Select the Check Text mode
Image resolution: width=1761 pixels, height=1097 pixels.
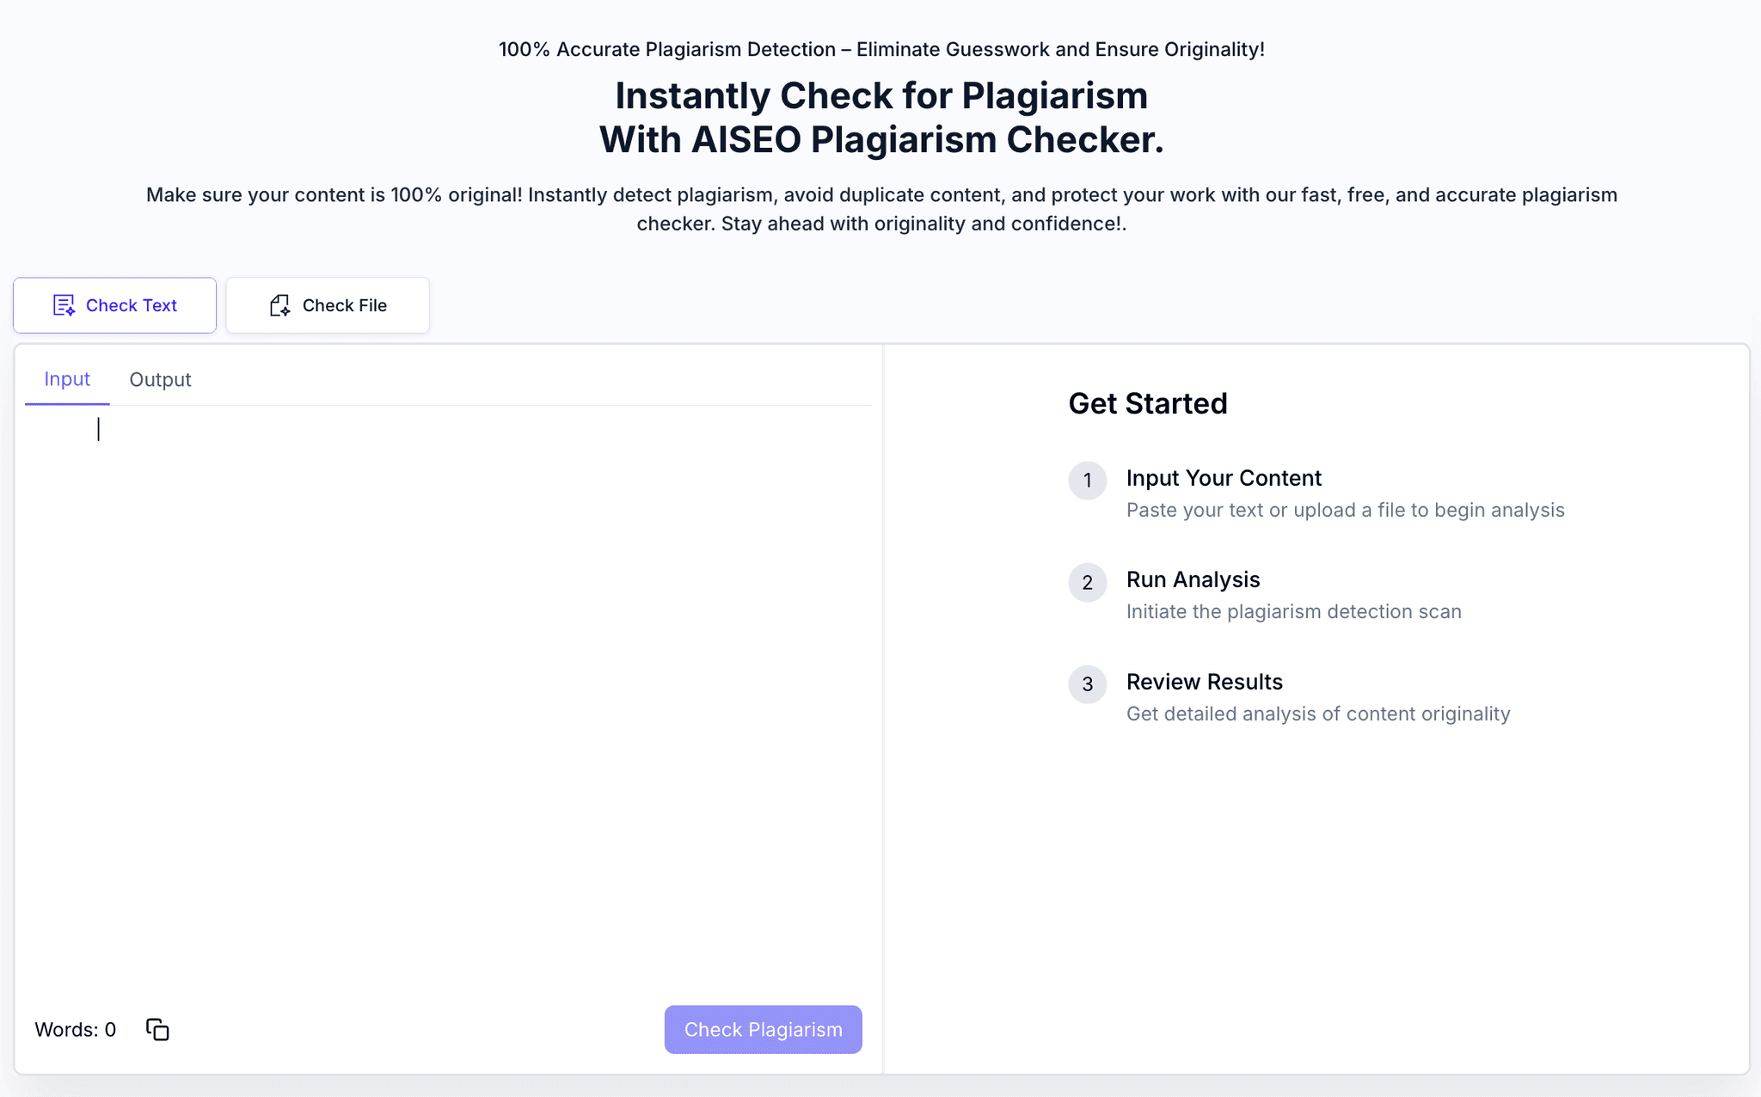114,305
